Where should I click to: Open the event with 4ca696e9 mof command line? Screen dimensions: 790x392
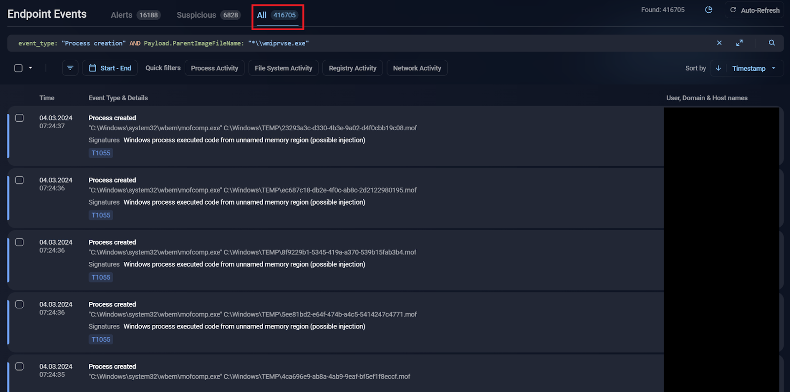249,376
